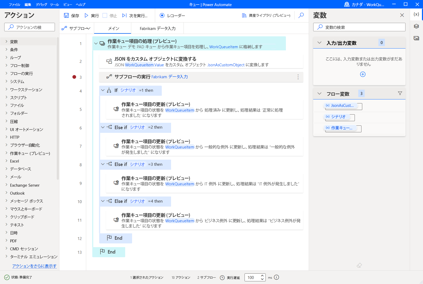The image size is (423, 284).
Task: Add a new input/output variable plus icon
Action: coord(363,74)
